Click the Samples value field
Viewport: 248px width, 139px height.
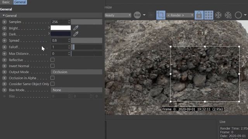coord(59,22)
